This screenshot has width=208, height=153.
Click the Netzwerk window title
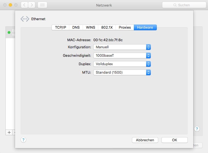click(x=104, y=5)
